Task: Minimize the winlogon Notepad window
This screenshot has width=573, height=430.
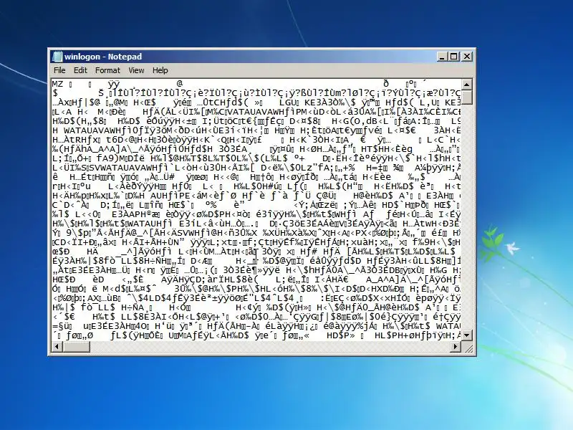Action: tap(442, 57)
